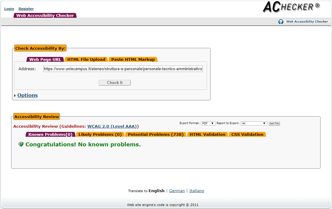Switch to the HTML File Upload tab
Viewport: 332px width, 209px height.
click(x=86, y=60)
